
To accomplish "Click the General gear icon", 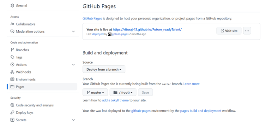I will coord(12,6).
